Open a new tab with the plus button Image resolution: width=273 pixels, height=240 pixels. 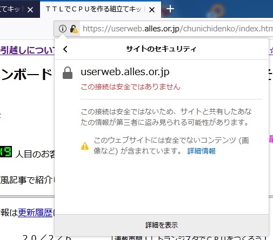(170, 9)
